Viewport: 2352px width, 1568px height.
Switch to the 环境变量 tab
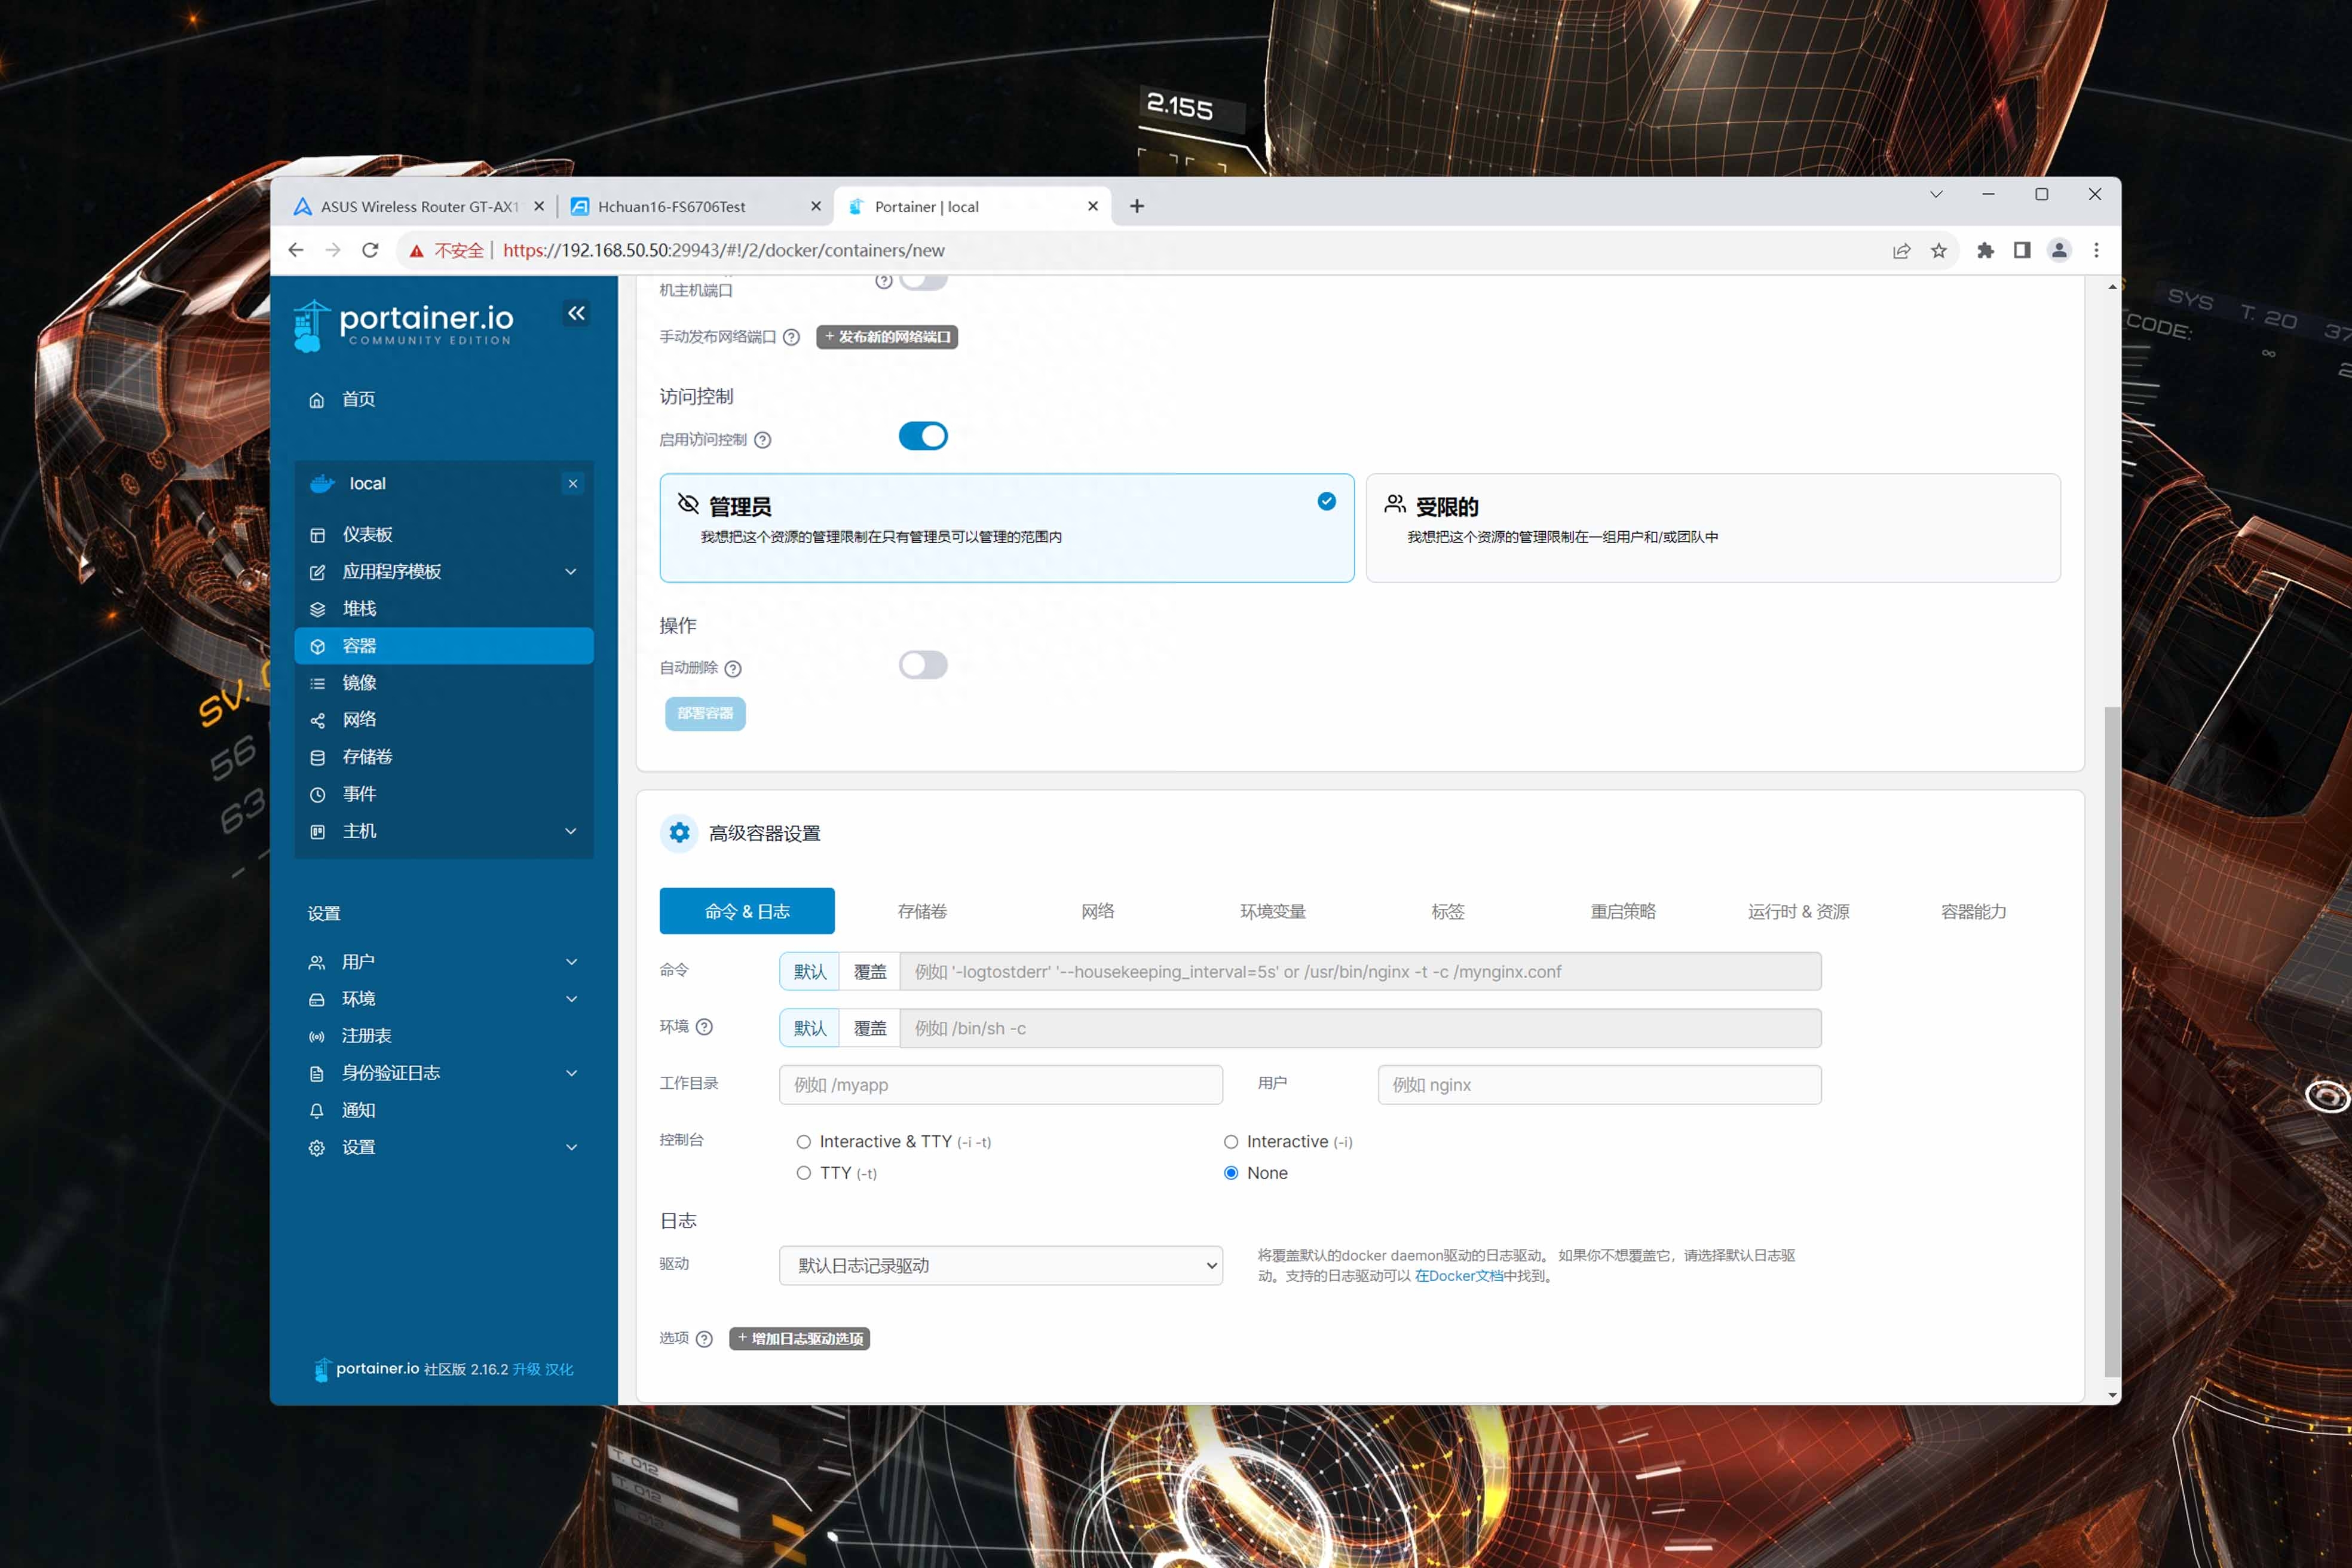pyautogui.click(x=1273, y=911)
